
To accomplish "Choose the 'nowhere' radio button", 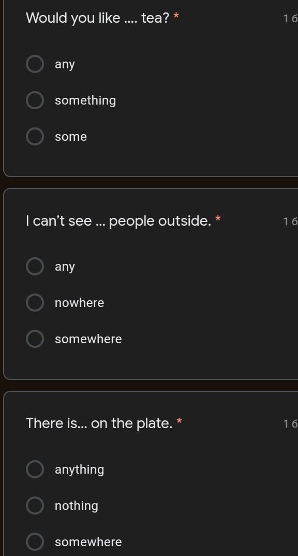I will [x=35, y=303].
